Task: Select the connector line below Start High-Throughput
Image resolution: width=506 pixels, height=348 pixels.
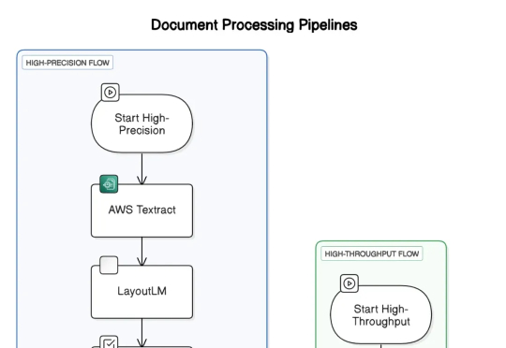Action: (381, 346)
